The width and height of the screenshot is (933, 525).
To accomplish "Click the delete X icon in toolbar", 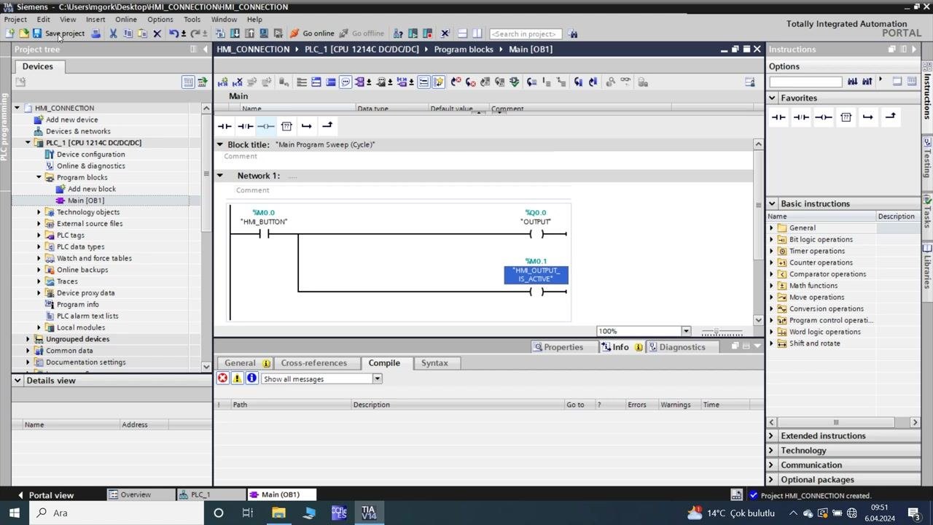I will click(157, 34).
